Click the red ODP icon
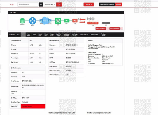The width and height of the screenshot is (158, 115). pos(75,20)
